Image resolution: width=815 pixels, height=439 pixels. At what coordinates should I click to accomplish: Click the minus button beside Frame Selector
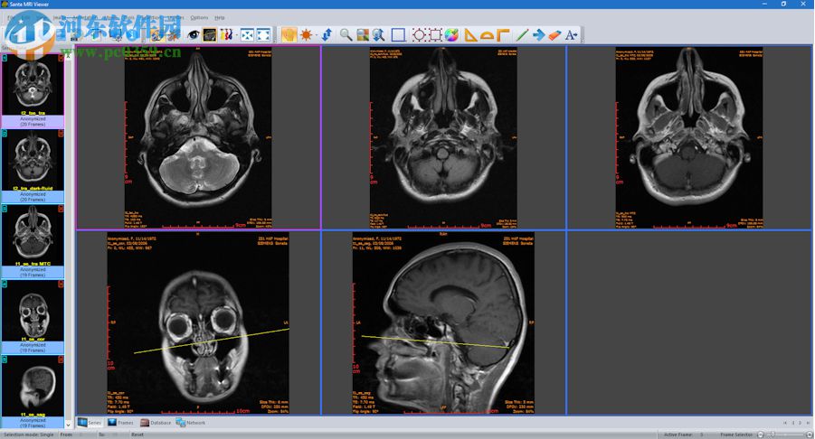[761, 434]
